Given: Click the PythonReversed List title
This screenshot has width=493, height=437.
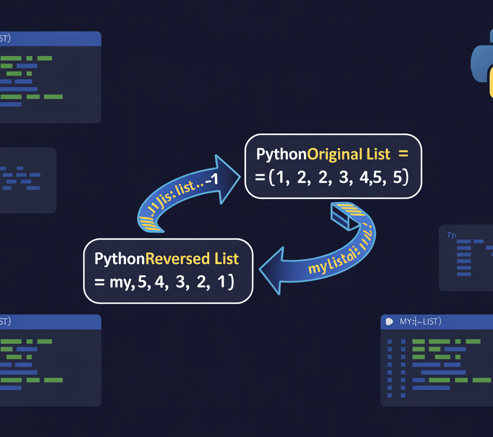Looking at the screenshot, I should coord(166,258).
